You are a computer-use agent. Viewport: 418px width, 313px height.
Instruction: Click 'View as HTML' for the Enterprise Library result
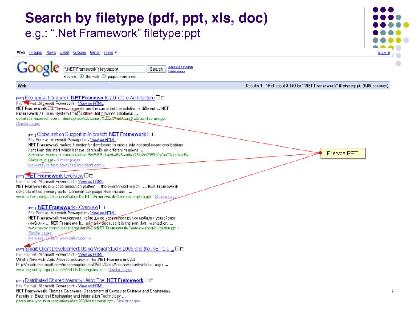(x=91, y=103)
